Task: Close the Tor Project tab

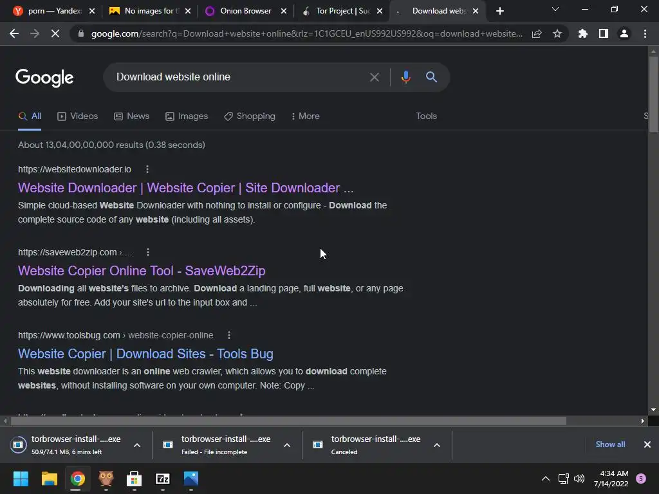Action: 380,12
